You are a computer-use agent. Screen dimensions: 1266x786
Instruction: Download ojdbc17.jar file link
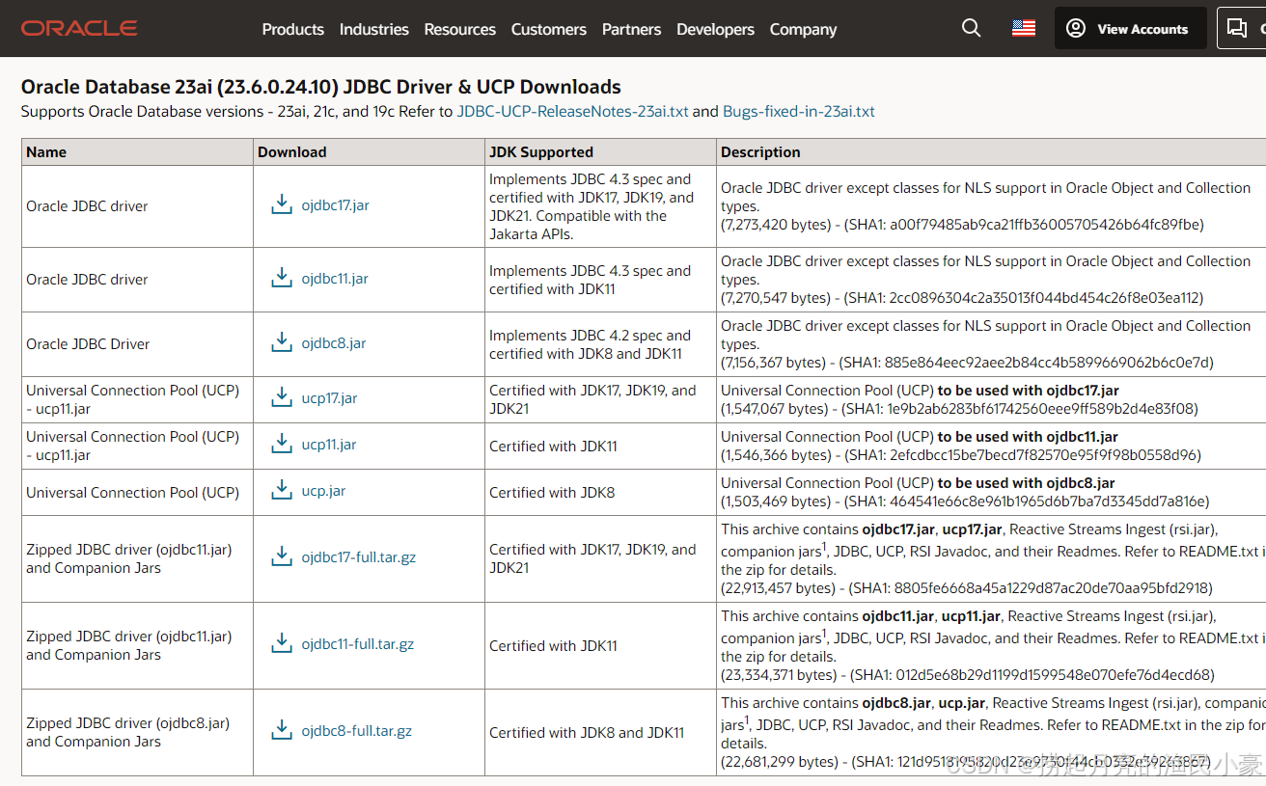(x=335, y=205)
